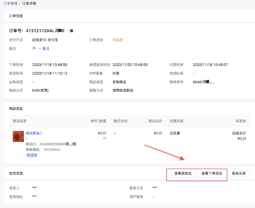Viewport: 255px width, 208px height.
Task: Click 查看下单地址 button
Action: point(212,173)
